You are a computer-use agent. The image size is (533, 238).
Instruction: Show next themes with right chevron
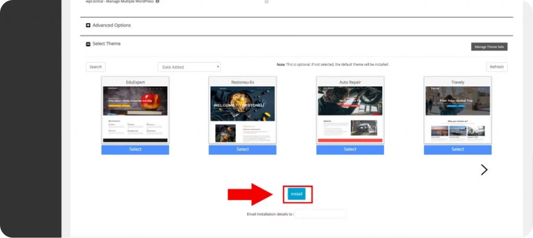click(484, 170)
